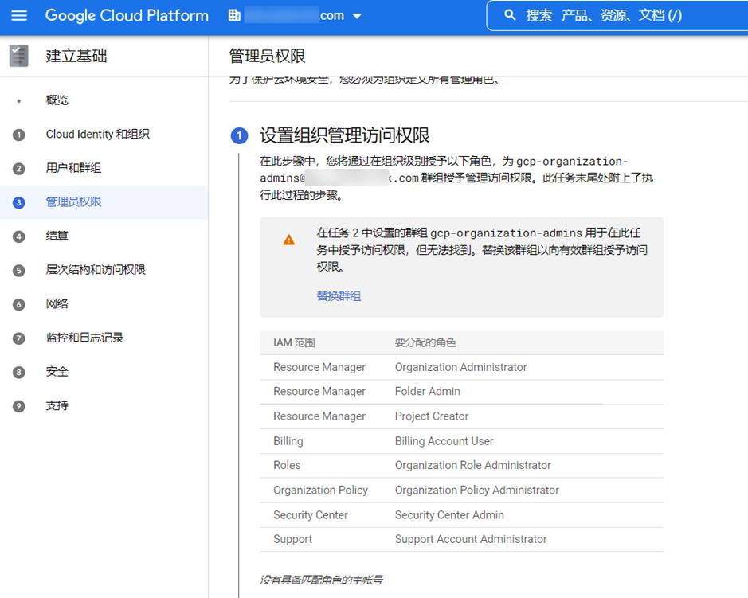
Task: Select step 4 结算 circle icon
Action: click(18, 236)
